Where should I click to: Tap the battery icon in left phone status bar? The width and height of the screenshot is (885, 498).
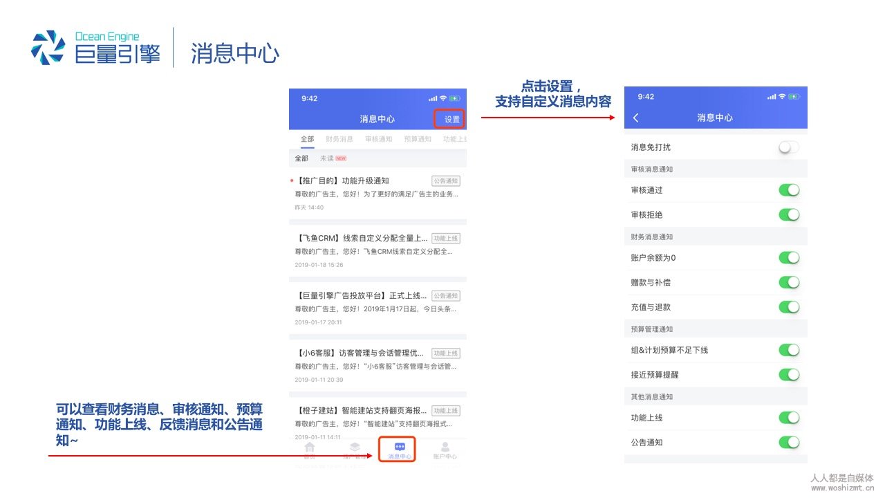pos(455,99)
